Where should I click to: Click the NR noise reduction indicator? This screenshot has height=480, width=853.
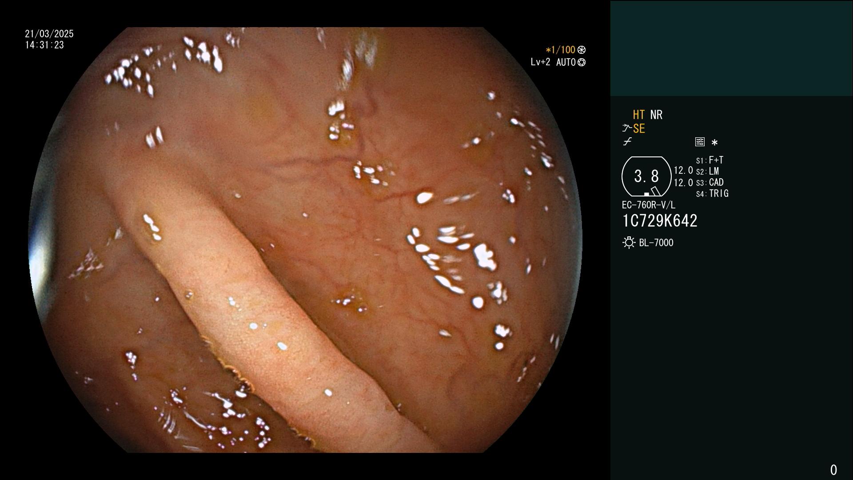[656, 115]
